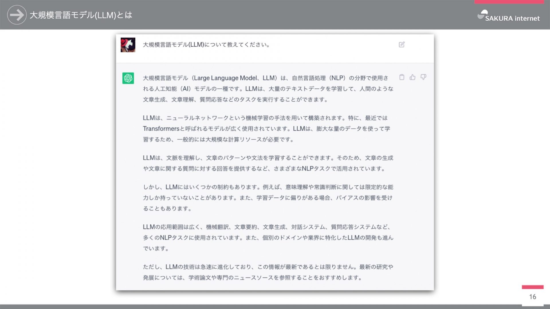This screenshot has width=550, height=309.
Task: Click the word Transformers in the reply
Action: point(161,129)
